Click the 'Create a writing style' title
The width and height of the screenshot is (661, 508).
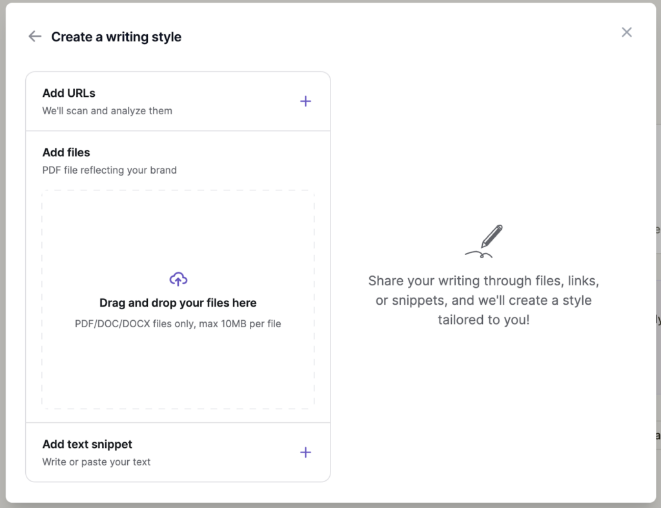click(x=116, y=37)
